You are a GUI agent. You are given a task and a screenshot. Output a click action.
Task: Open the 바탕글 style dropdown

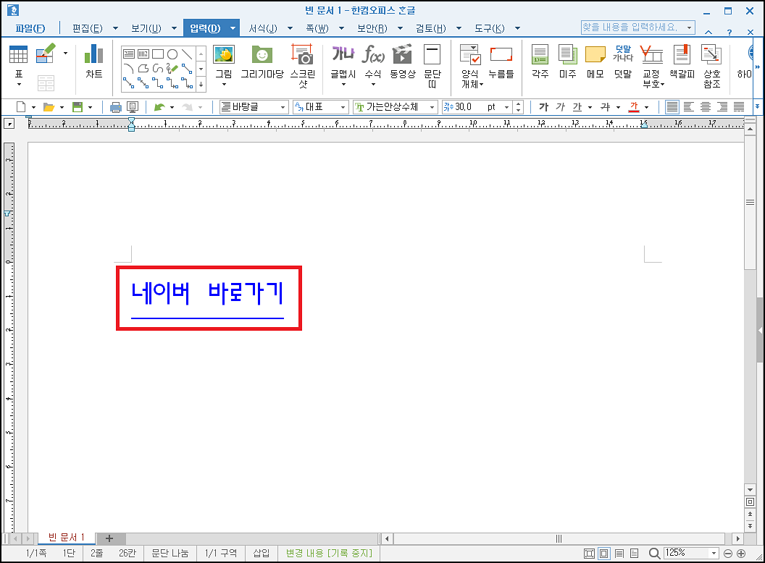tap(283, 107)
